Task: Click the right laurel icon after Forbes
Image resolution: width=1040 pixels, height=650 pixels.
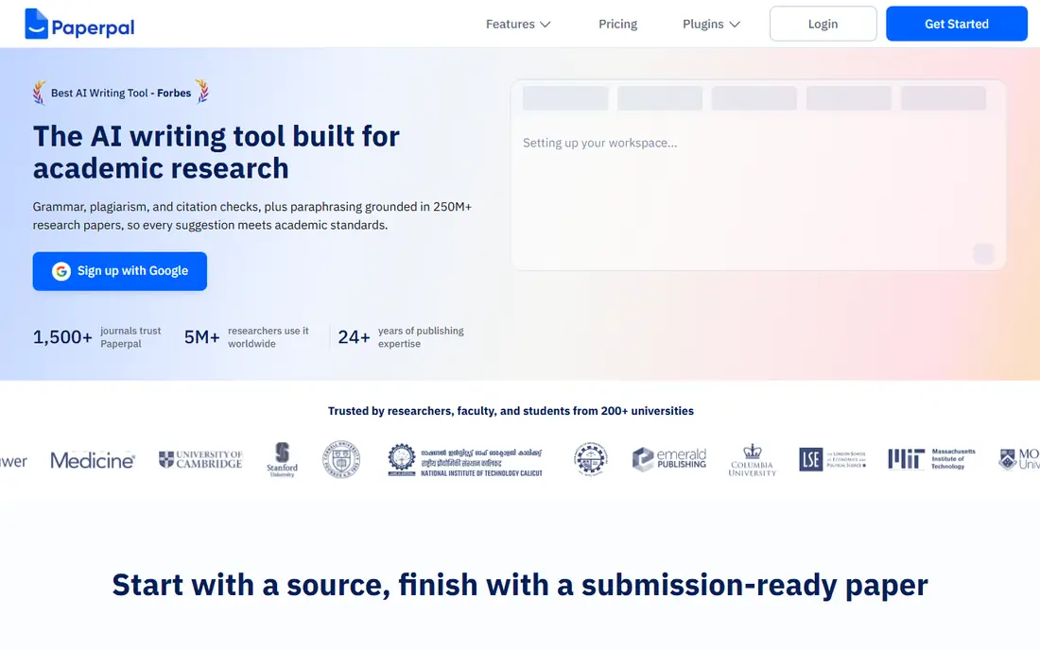Action: (202, 92)
